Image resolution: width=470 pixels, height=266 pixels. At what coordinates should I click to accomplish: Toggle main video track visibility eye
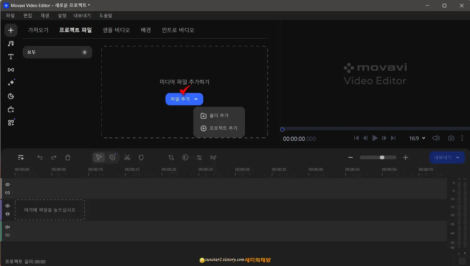8,206
